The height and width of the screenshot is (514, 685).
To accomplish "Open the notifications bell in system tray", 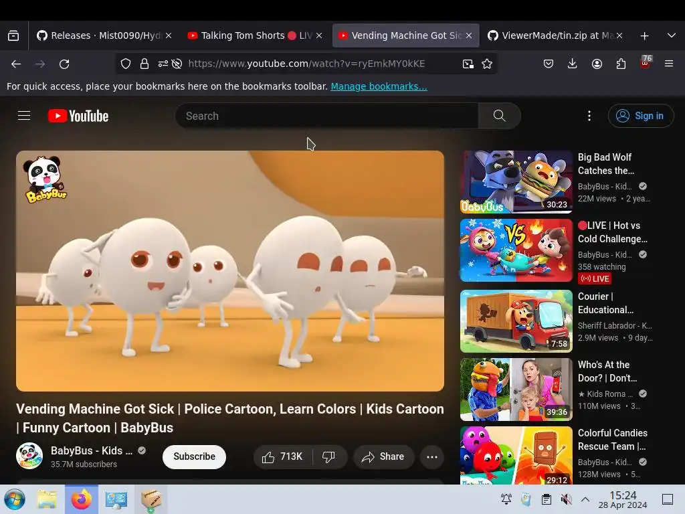I will coord(506,499).
